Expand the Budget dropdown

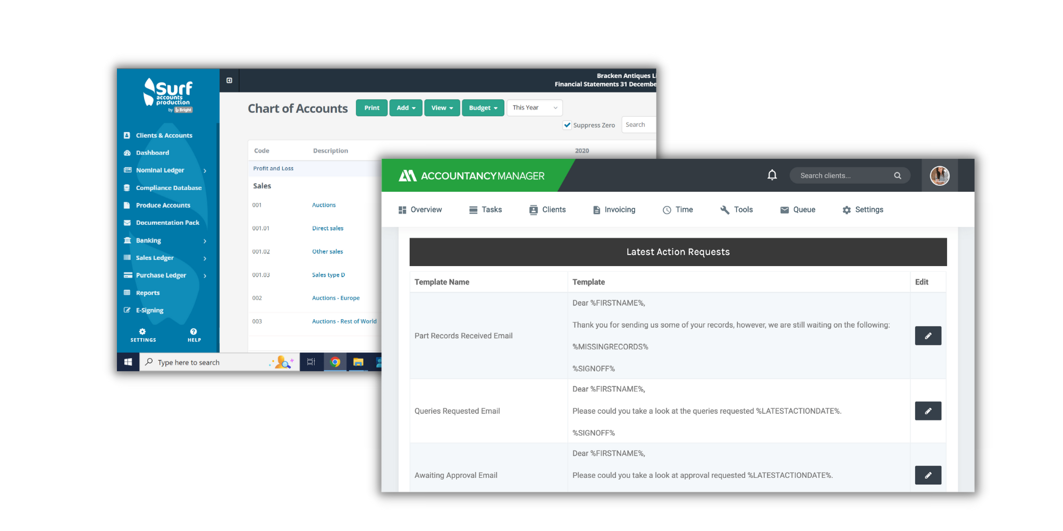[483, 108]
